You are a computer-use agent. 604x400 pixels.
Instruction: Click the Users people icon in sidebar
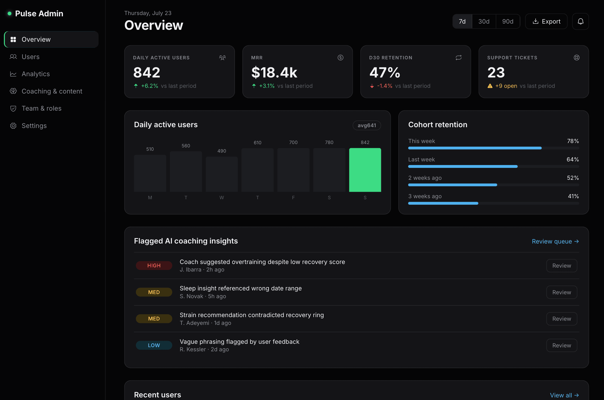point(13,57)
